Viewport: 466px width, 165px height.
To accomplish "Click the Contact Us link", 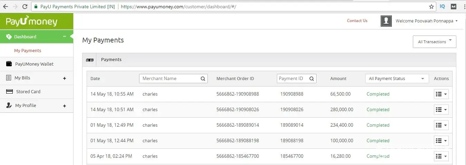I will point(357,21).
